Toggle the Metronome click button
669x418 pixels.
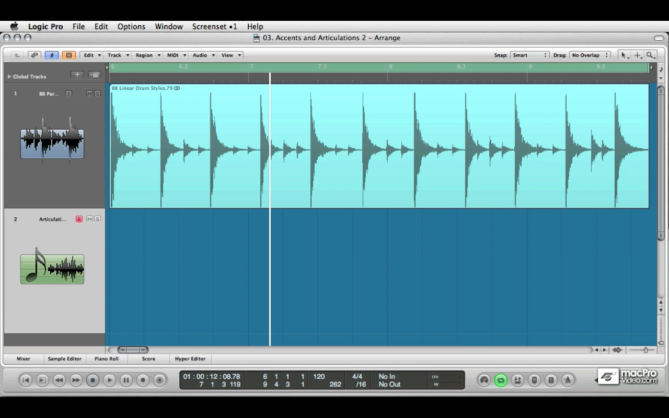(568, 380)
